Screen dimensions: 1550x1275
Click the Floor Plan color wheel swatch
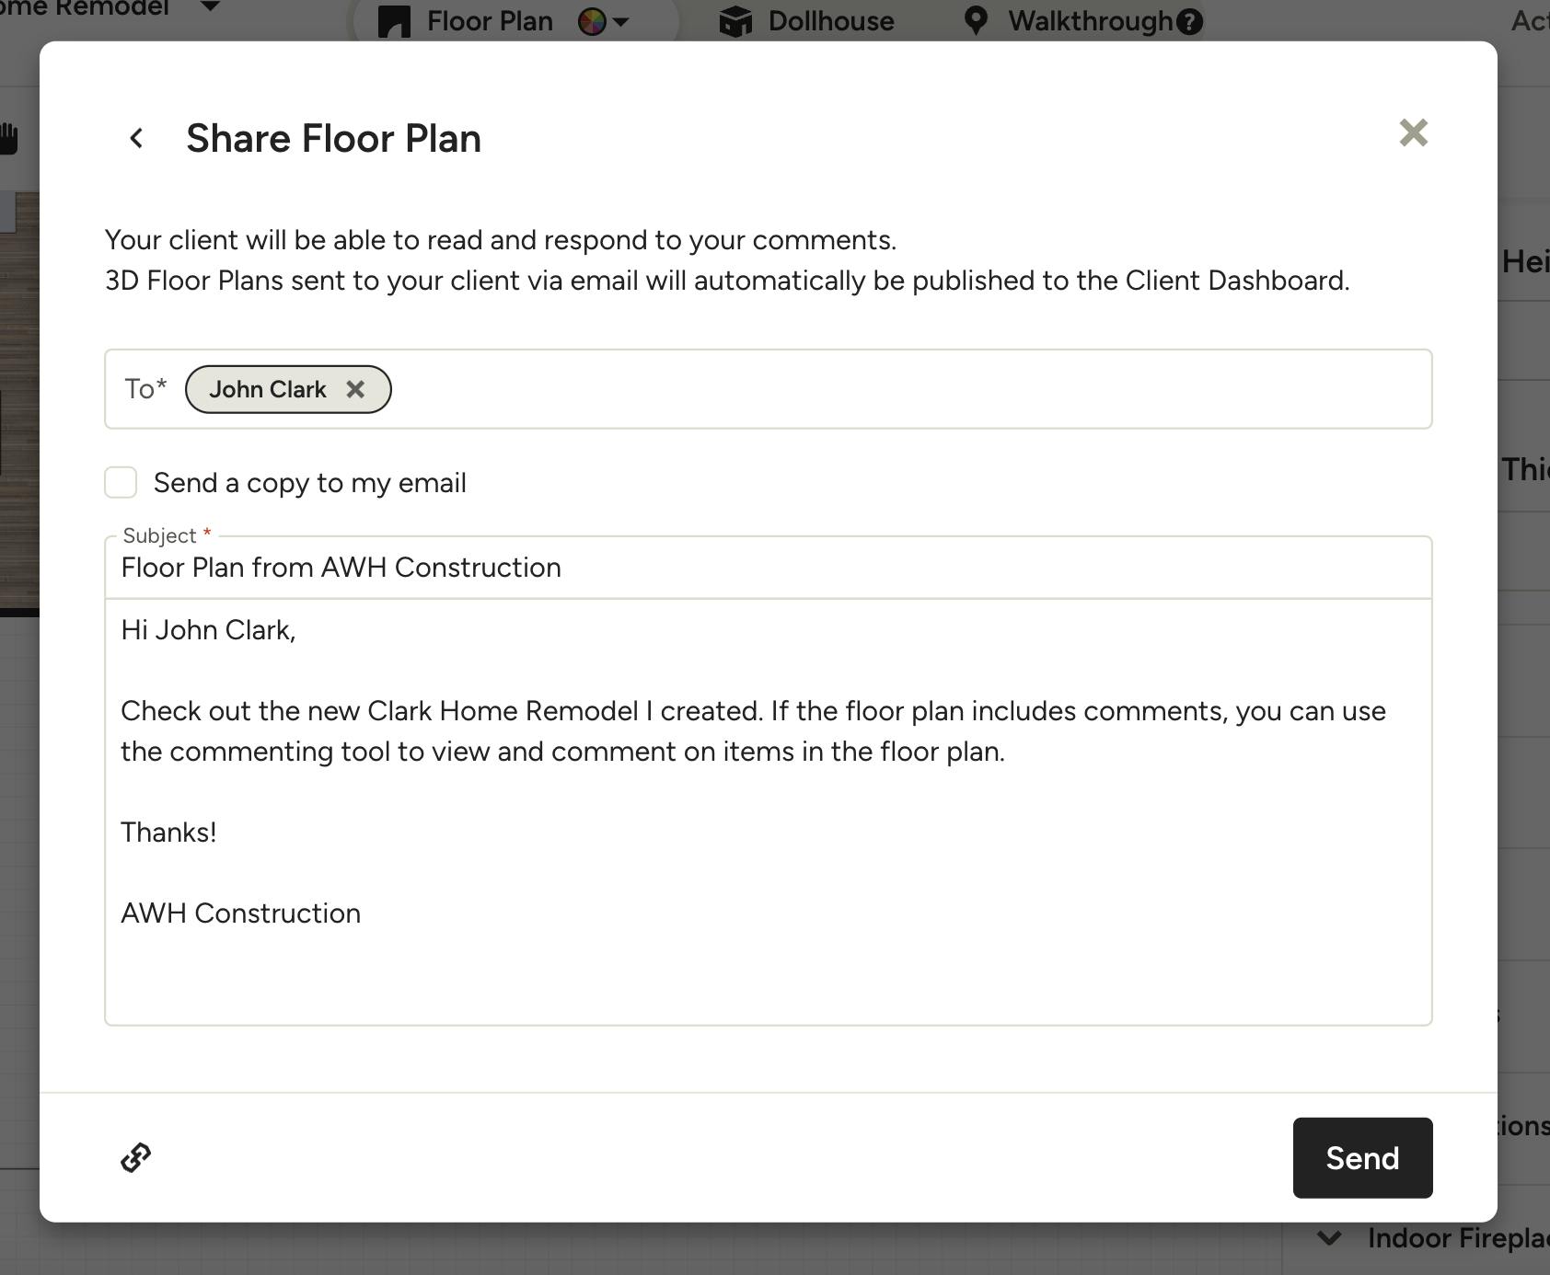(592, 21)
